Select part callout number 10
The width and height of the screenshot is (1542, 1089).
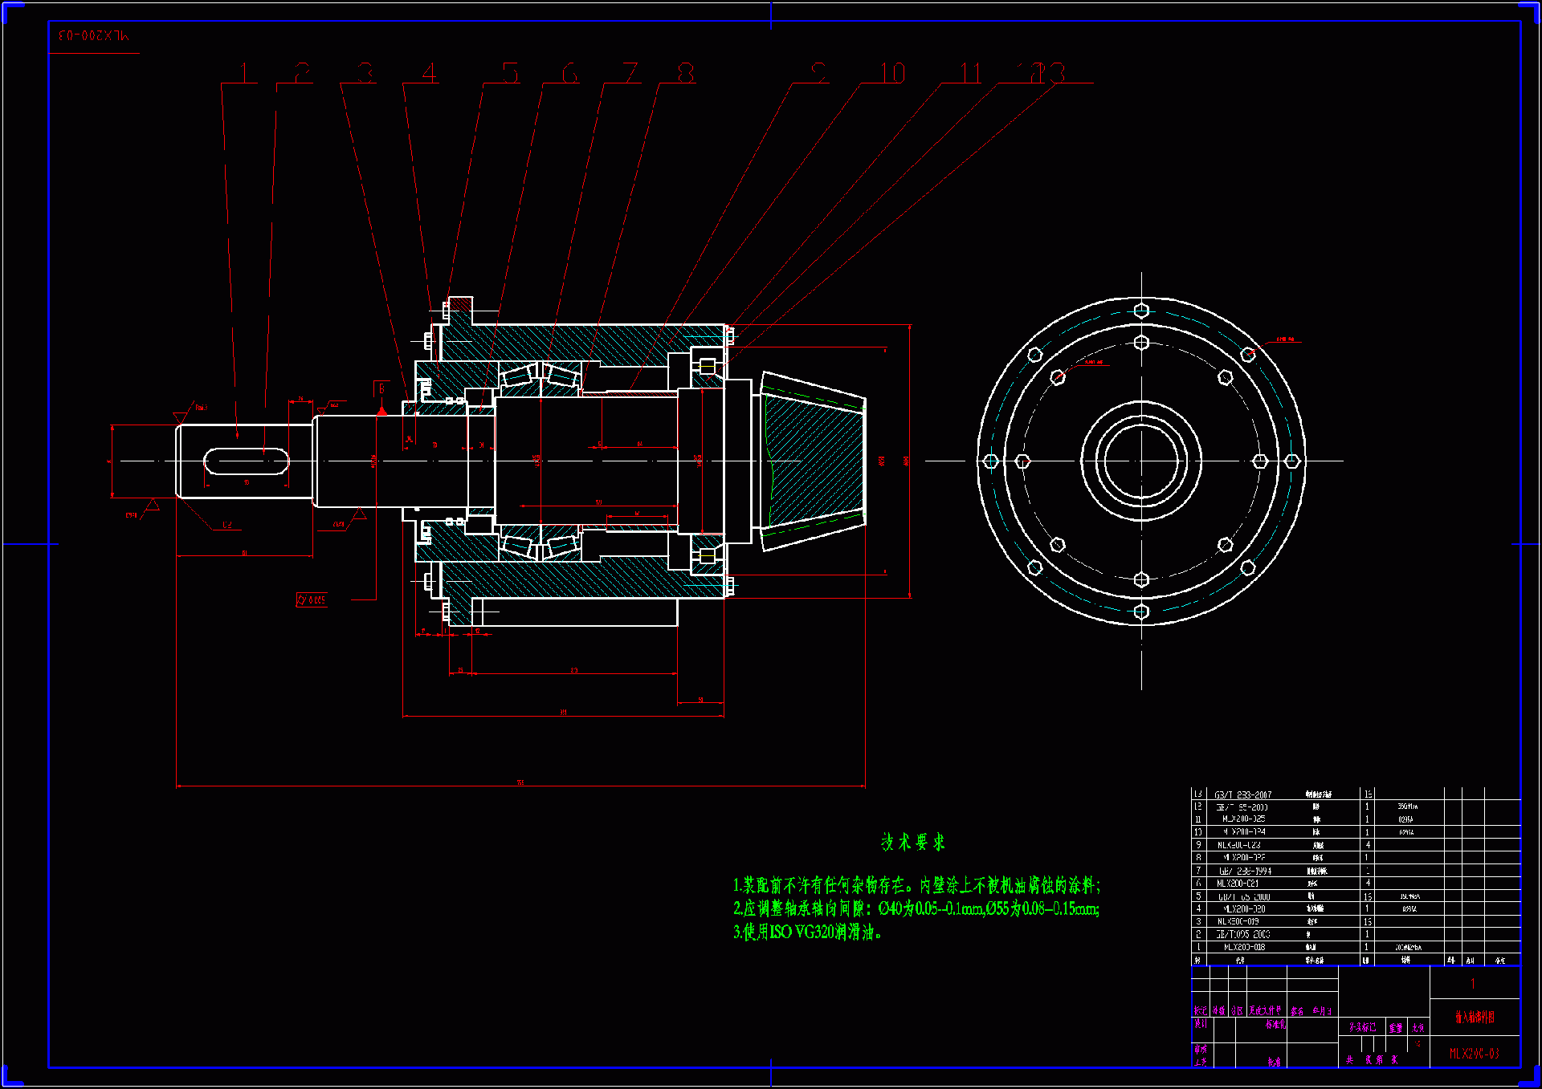point(892,73)
